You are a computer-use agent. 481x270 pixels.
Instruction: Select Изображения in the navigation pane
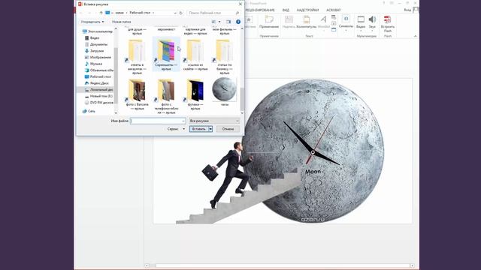[x=98, y=57]
